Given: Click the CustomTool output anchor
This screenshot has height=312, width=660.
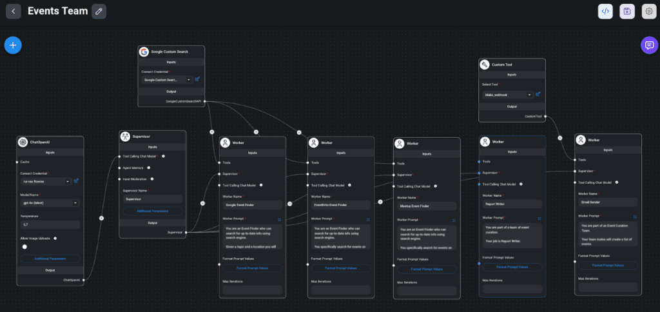Looking at the screenshot, I should coord(545,116).
